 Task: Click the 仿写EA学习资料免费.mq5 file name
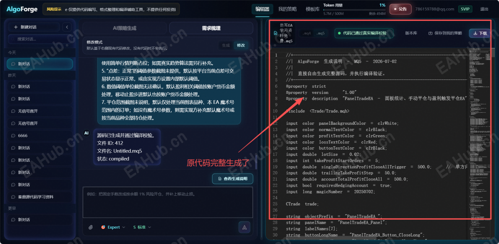tap(286, 33)
